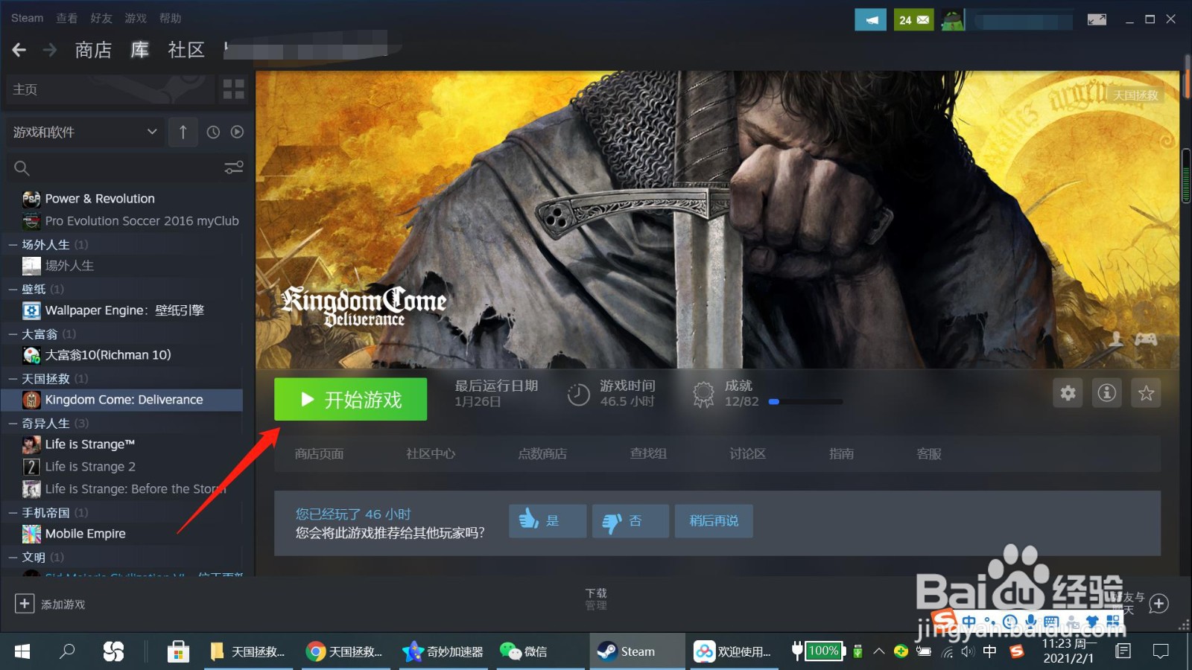The image size is (1192, 670).
Task: Click the thumbs-up 是 recommend button
Action: (x=548, y=521)
